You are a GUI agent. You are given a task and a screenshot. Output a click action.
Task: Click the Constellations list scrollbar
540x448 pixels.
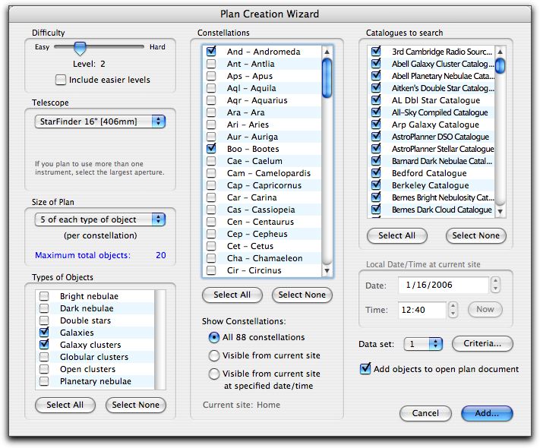[x=327, y=159]
